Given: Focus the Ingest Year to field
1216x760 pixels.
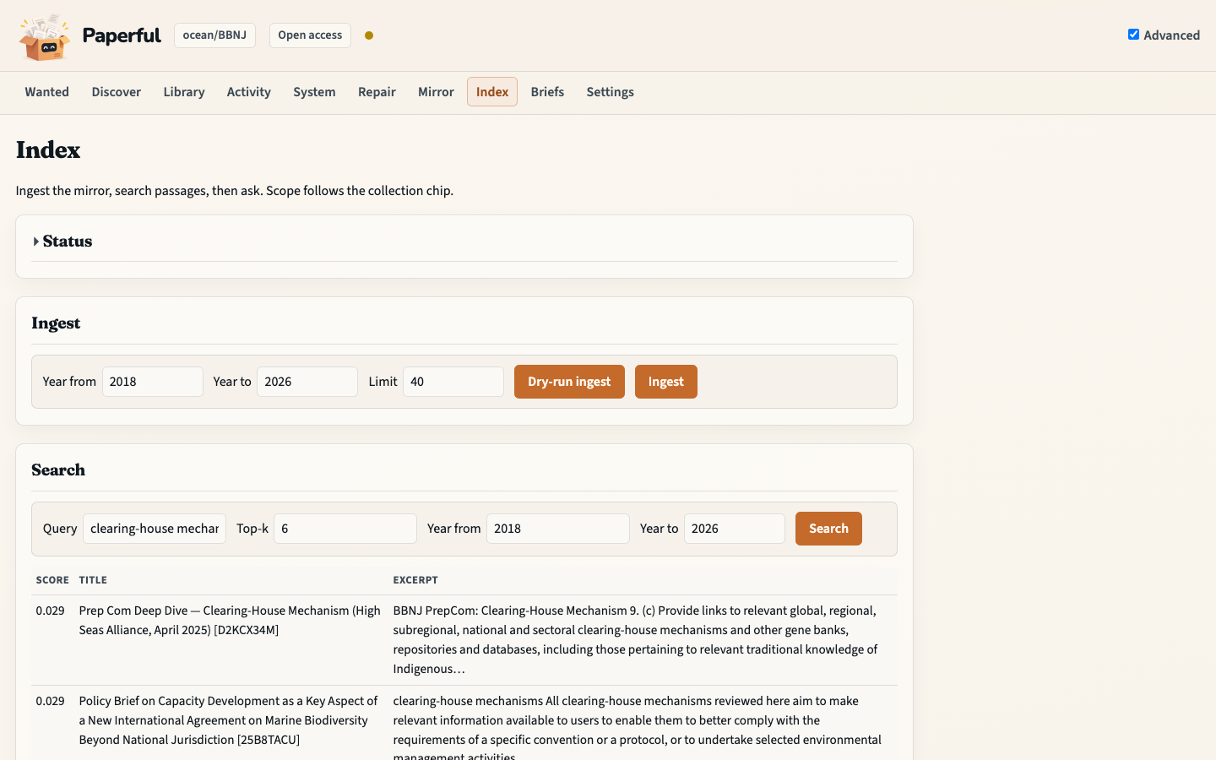Looking at the screenshot, I should click(307, 382).
